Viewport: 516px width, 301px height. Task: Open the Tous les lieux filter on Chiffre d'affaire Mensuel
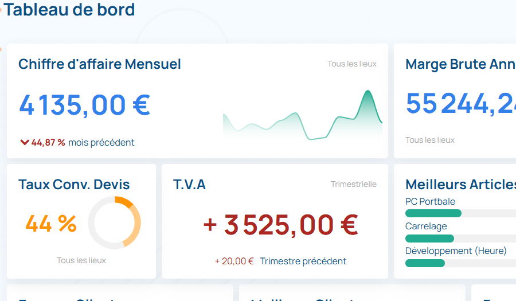coord(352,64)
